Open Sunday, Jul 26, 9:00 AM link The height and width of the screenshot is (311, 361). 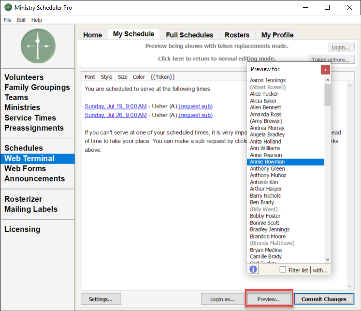(116, 115)
